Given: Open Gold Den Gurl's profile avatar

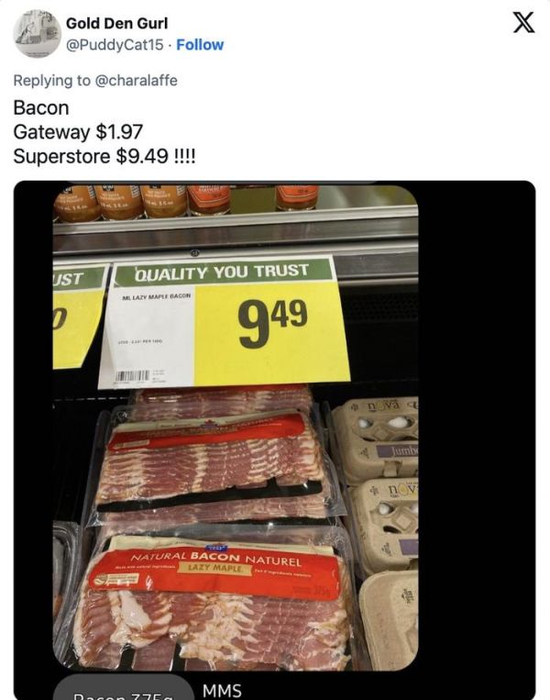Looking at the screenshot, I should (37, 34).
